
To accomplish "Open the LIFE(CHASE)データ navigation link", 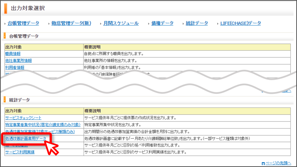I will click(241, 23).
